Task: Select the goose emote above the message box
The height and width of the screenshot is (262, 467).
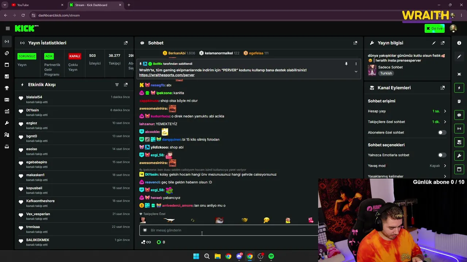Action: (x=169, y=220)
